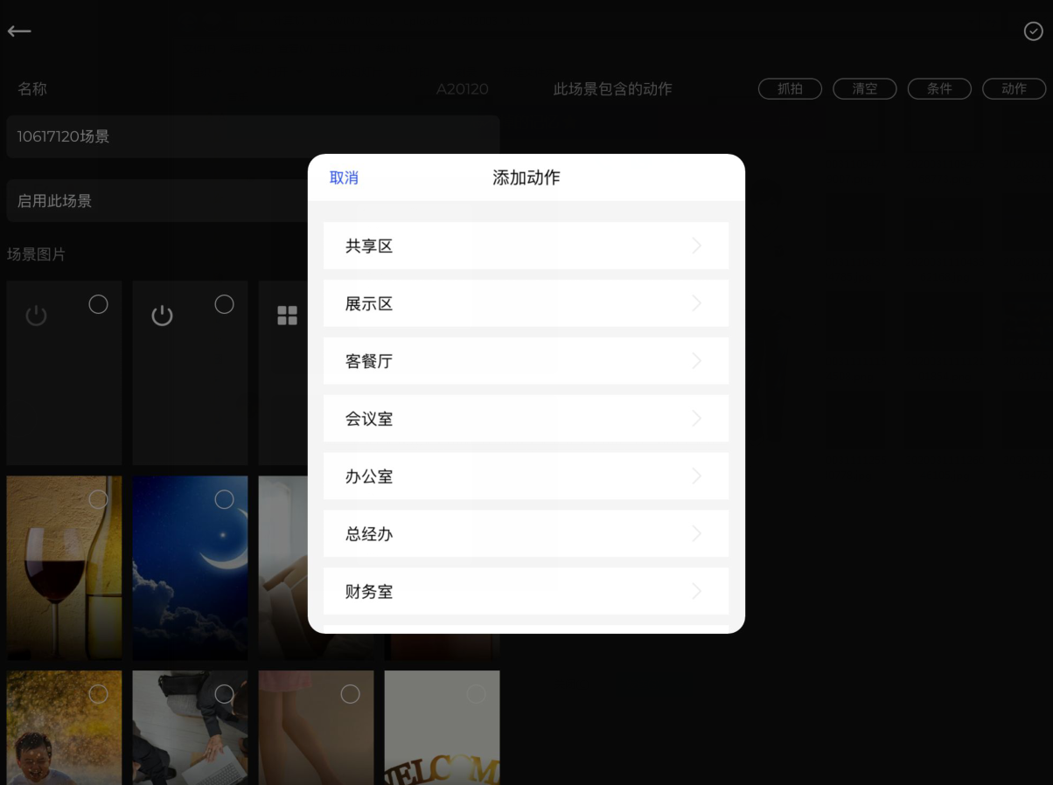This screenshot has height=785, width=1053.
Task: Select the pink legs scene image
Action: pyautogui.click(x=351, y=694)
